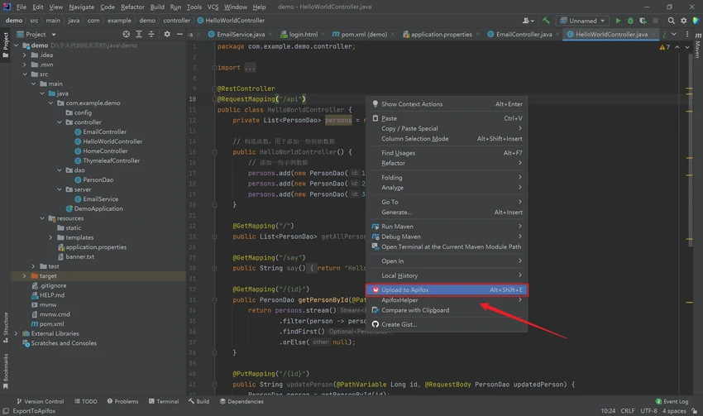Open the Terminal tool window
This screenshot has width=703, height=416.
coord(164,401)
